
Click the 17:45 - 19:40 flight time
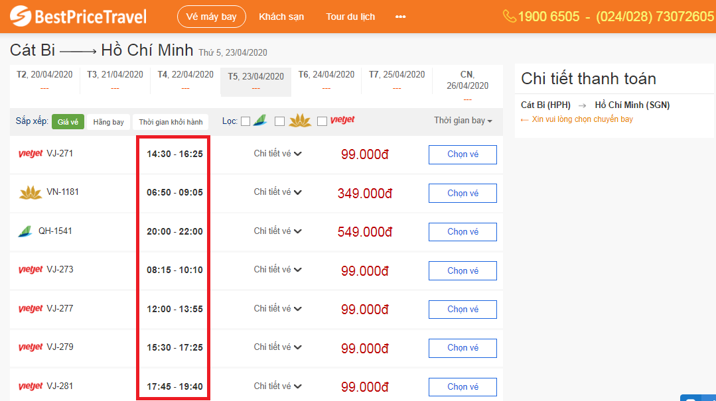tap(175, 387)
